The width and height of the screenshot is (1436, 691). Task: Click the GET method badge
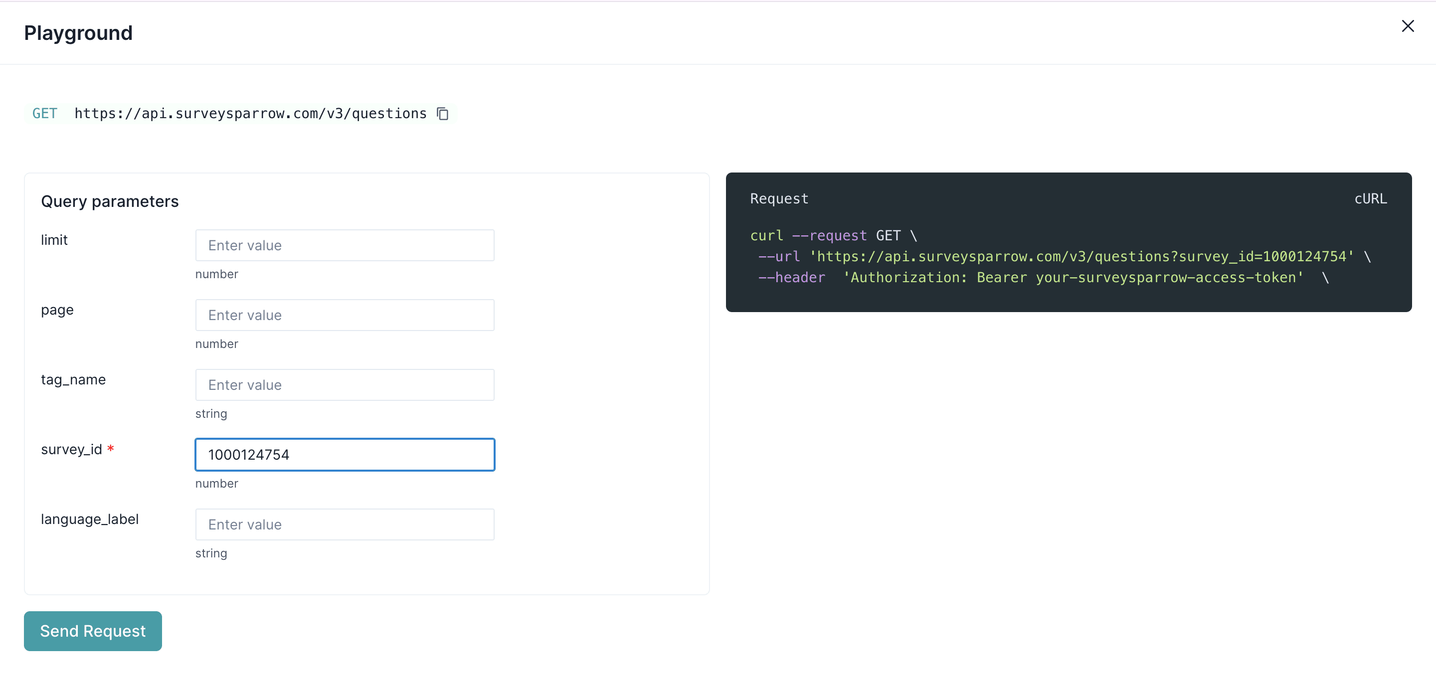(44, 114)
